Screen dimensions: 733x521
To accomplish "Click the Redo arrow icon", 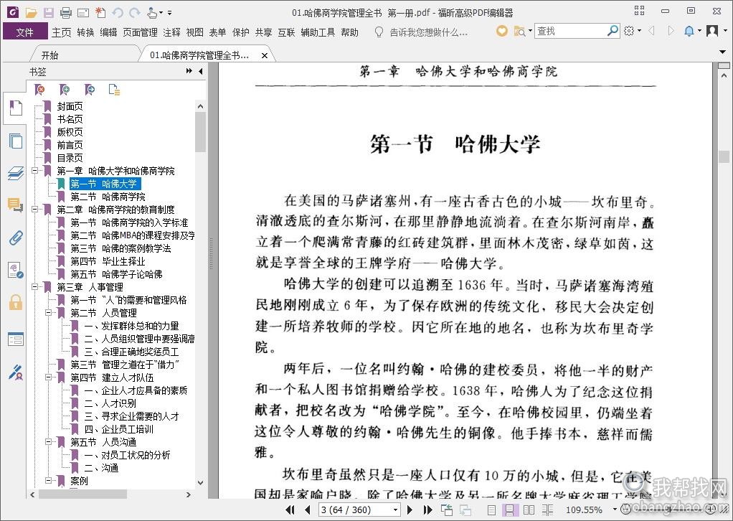I will (x=135, y=13).
